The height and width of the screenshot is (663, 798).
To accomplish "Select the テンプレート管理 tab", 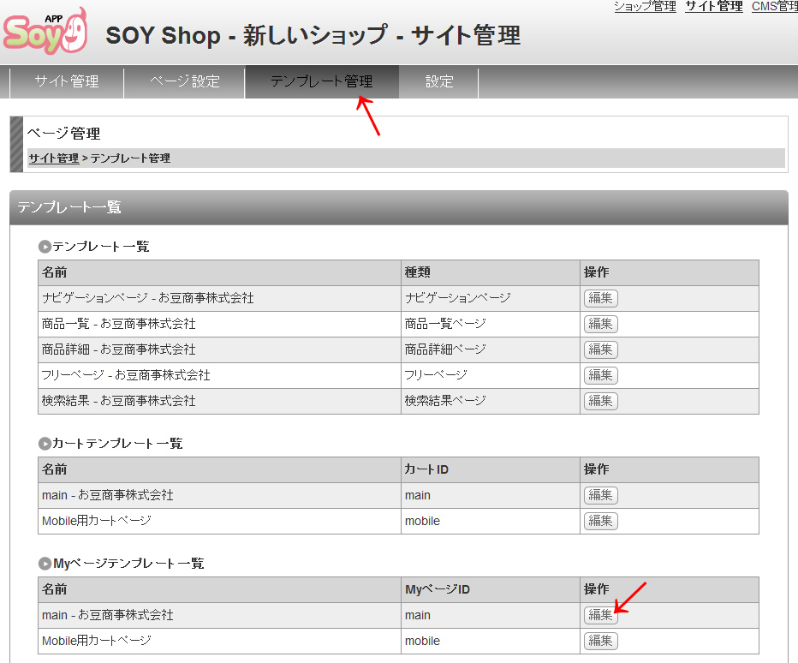I will tap(322, 81).
